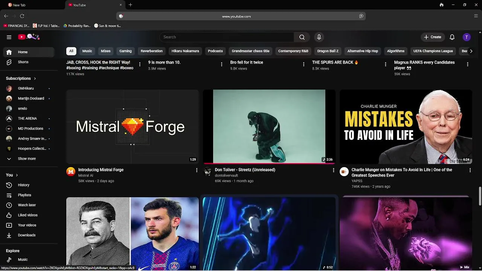Select the Music filter chip
The width and height of the screenshot is (482, 271).
pyautogui.click(x=87, y=51)
